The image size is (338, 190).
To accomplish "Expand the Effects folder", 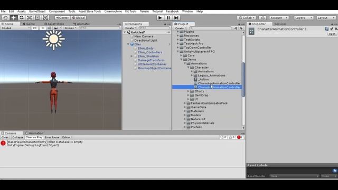I will [x=188, y=91].
